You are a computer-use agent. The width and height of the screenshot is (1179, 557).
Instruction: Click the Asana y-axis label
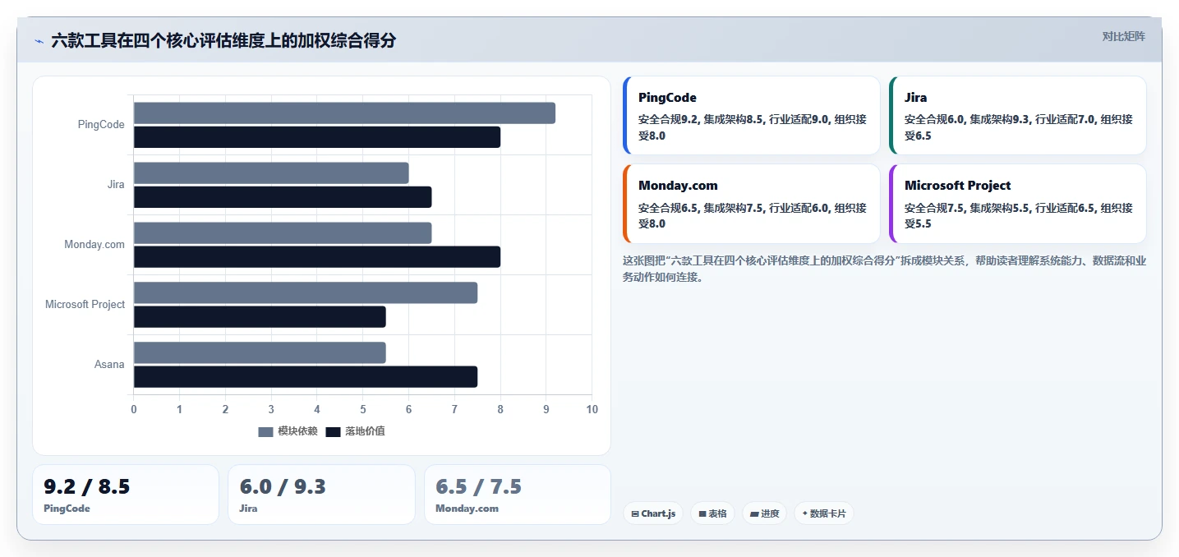109,365
